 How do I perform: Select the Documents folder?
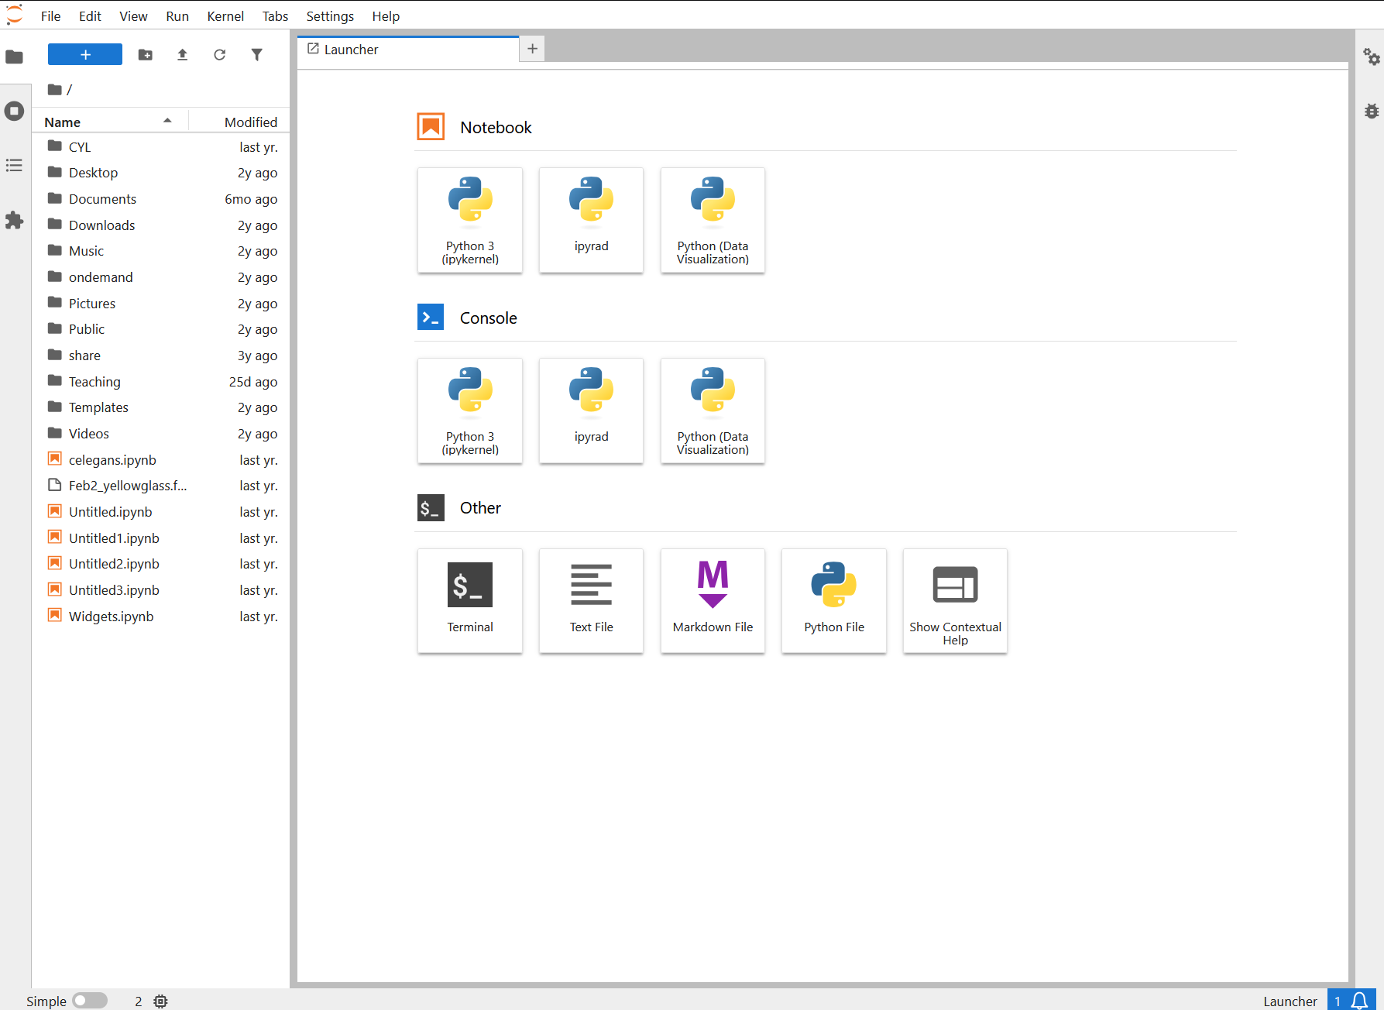tap(161, 199)
